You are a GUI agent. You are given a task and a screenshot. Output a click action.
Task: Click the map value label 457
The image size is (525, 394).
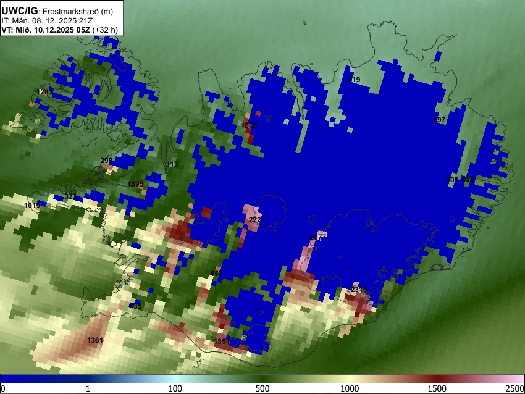(x=216, y=274)
